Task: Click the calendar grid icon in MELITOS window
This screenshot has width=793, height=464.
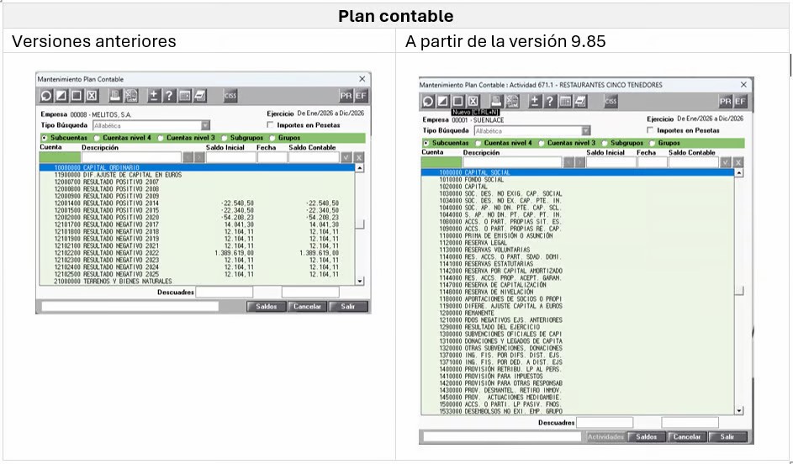Action: (x=185, y=96)
